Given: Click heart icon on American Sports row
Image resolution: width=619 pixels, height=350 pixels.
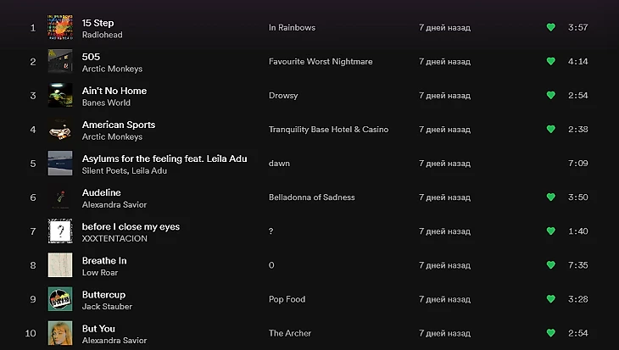Looking at the screenshot, I should 550,129.
